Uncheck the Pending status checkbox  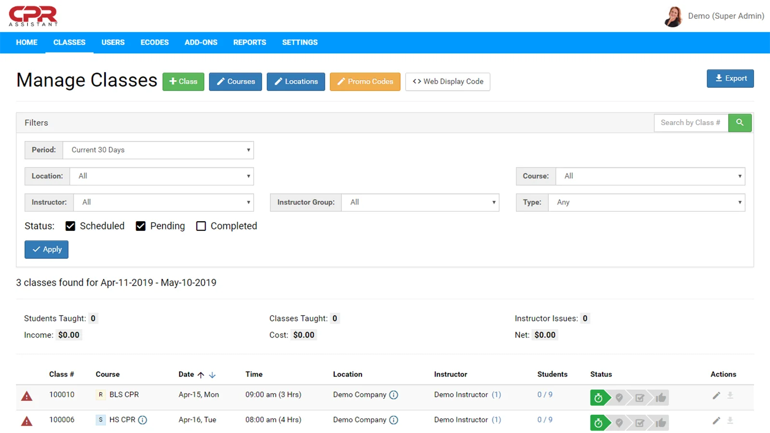point(141,226)
